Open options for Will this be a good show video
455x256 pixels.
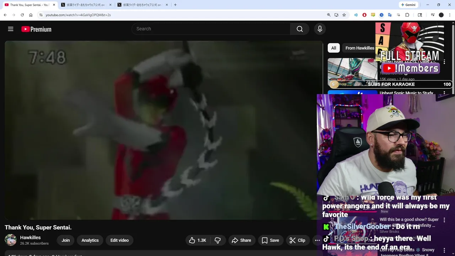click(444, 220)
